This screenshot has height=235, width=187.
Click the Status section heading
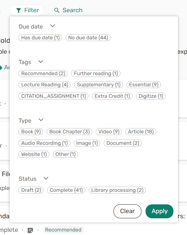point(28,179)
